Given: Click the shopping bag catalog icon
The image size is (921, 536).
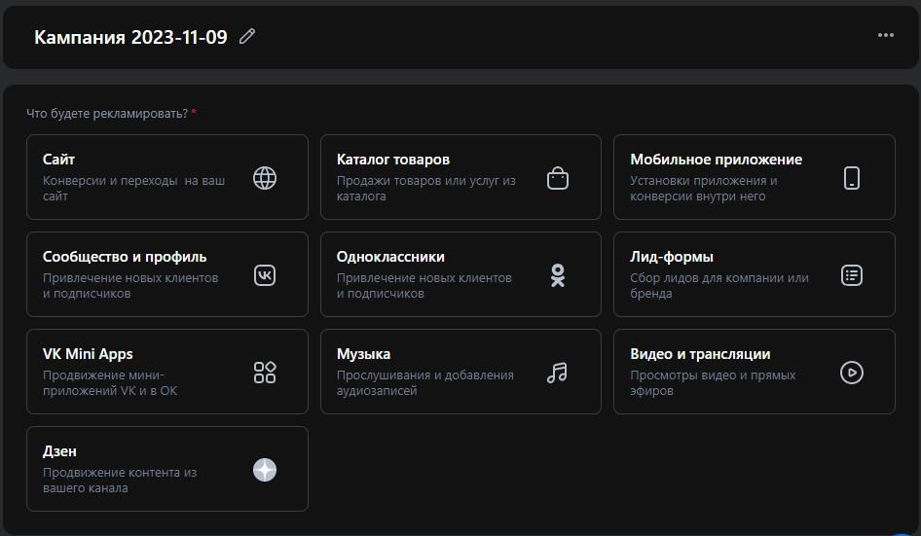Looking at the screenshot, I should (x=557, y=178).
